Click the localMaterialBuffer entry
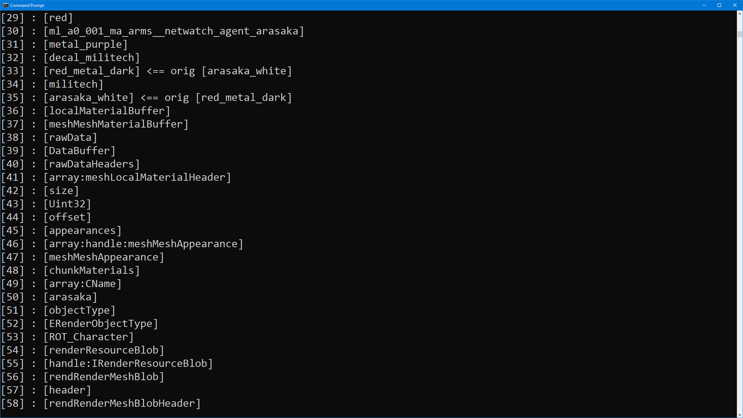Image resolution: width=743 pixels, height=418 pixels. click(107, 111)
